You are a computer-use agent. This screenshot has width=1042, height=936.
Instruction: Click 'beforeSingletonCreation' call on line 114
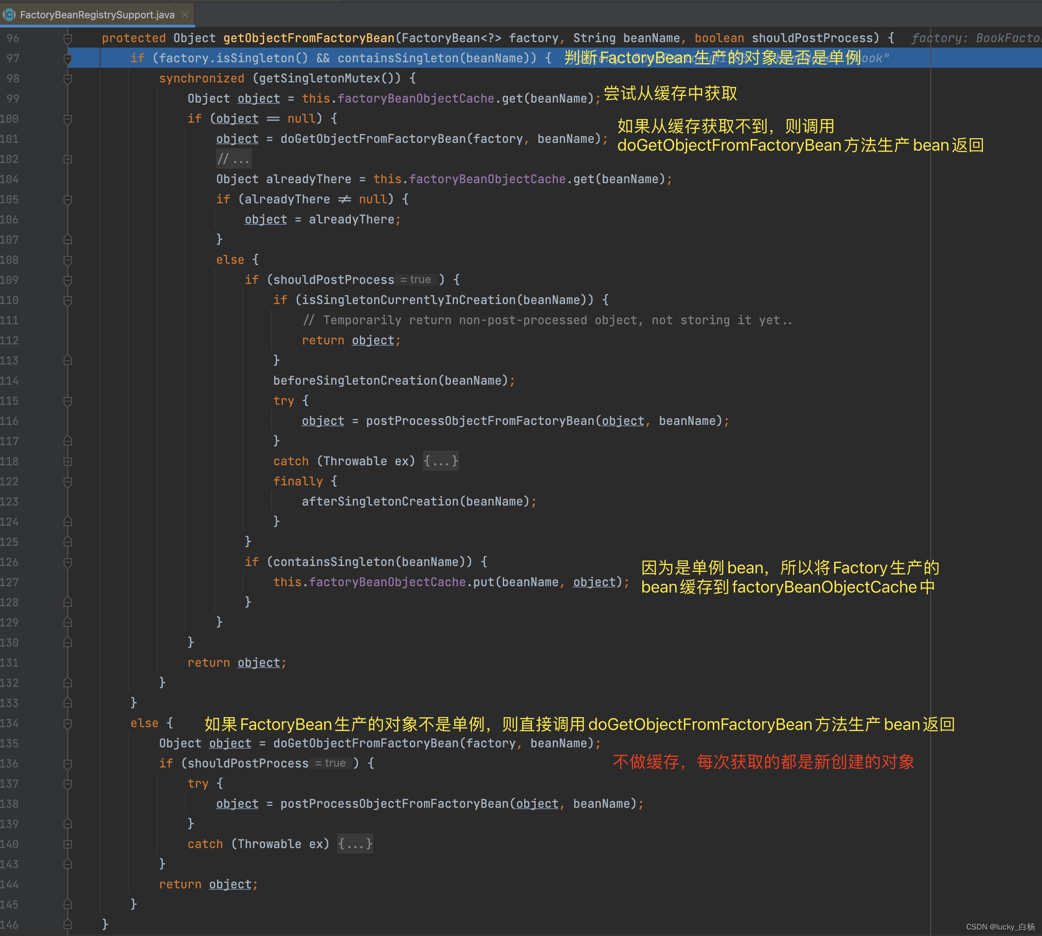click(355, 381)
